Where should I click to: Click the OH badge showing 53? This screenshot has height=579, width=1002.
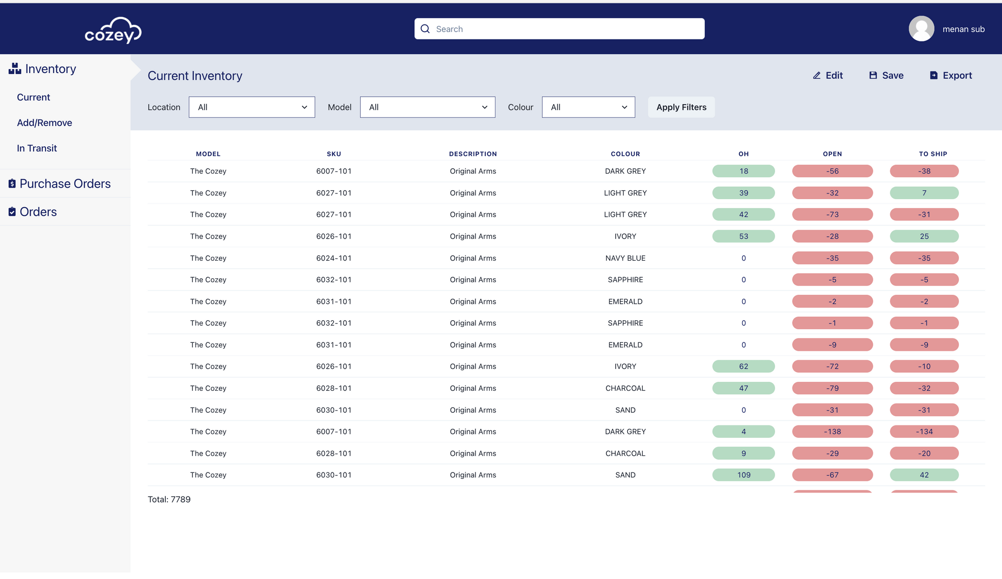coord(743,236)
